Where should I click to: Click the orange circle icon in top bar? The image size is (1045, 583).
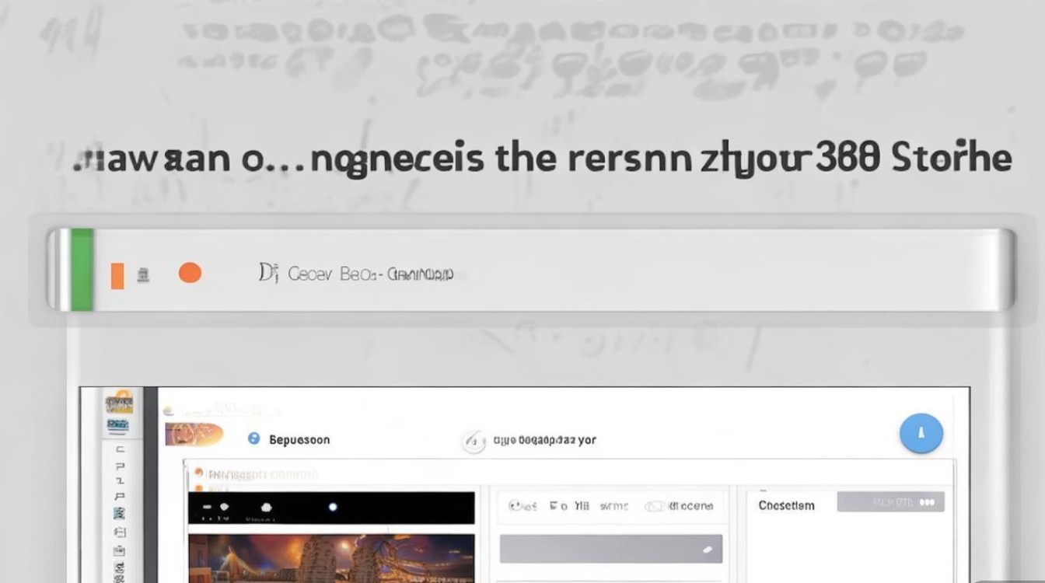click(x=190, y=273)
